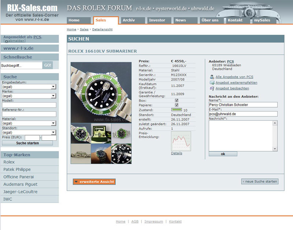This screenshot has height=230, width=293.
Task: Click the envelope icon beside Angebot weiterempfehlen
Action: click(212, 82)
